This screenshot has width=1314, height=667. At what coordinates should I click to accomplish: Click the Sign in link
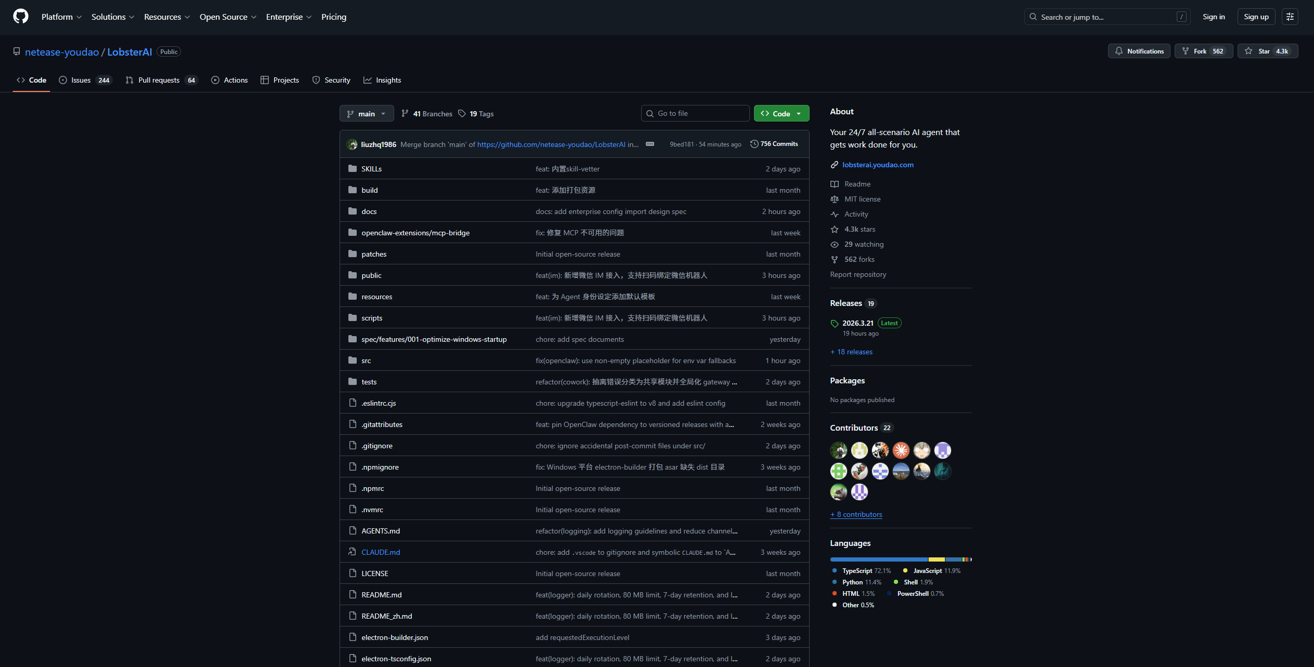point(1214,17)
